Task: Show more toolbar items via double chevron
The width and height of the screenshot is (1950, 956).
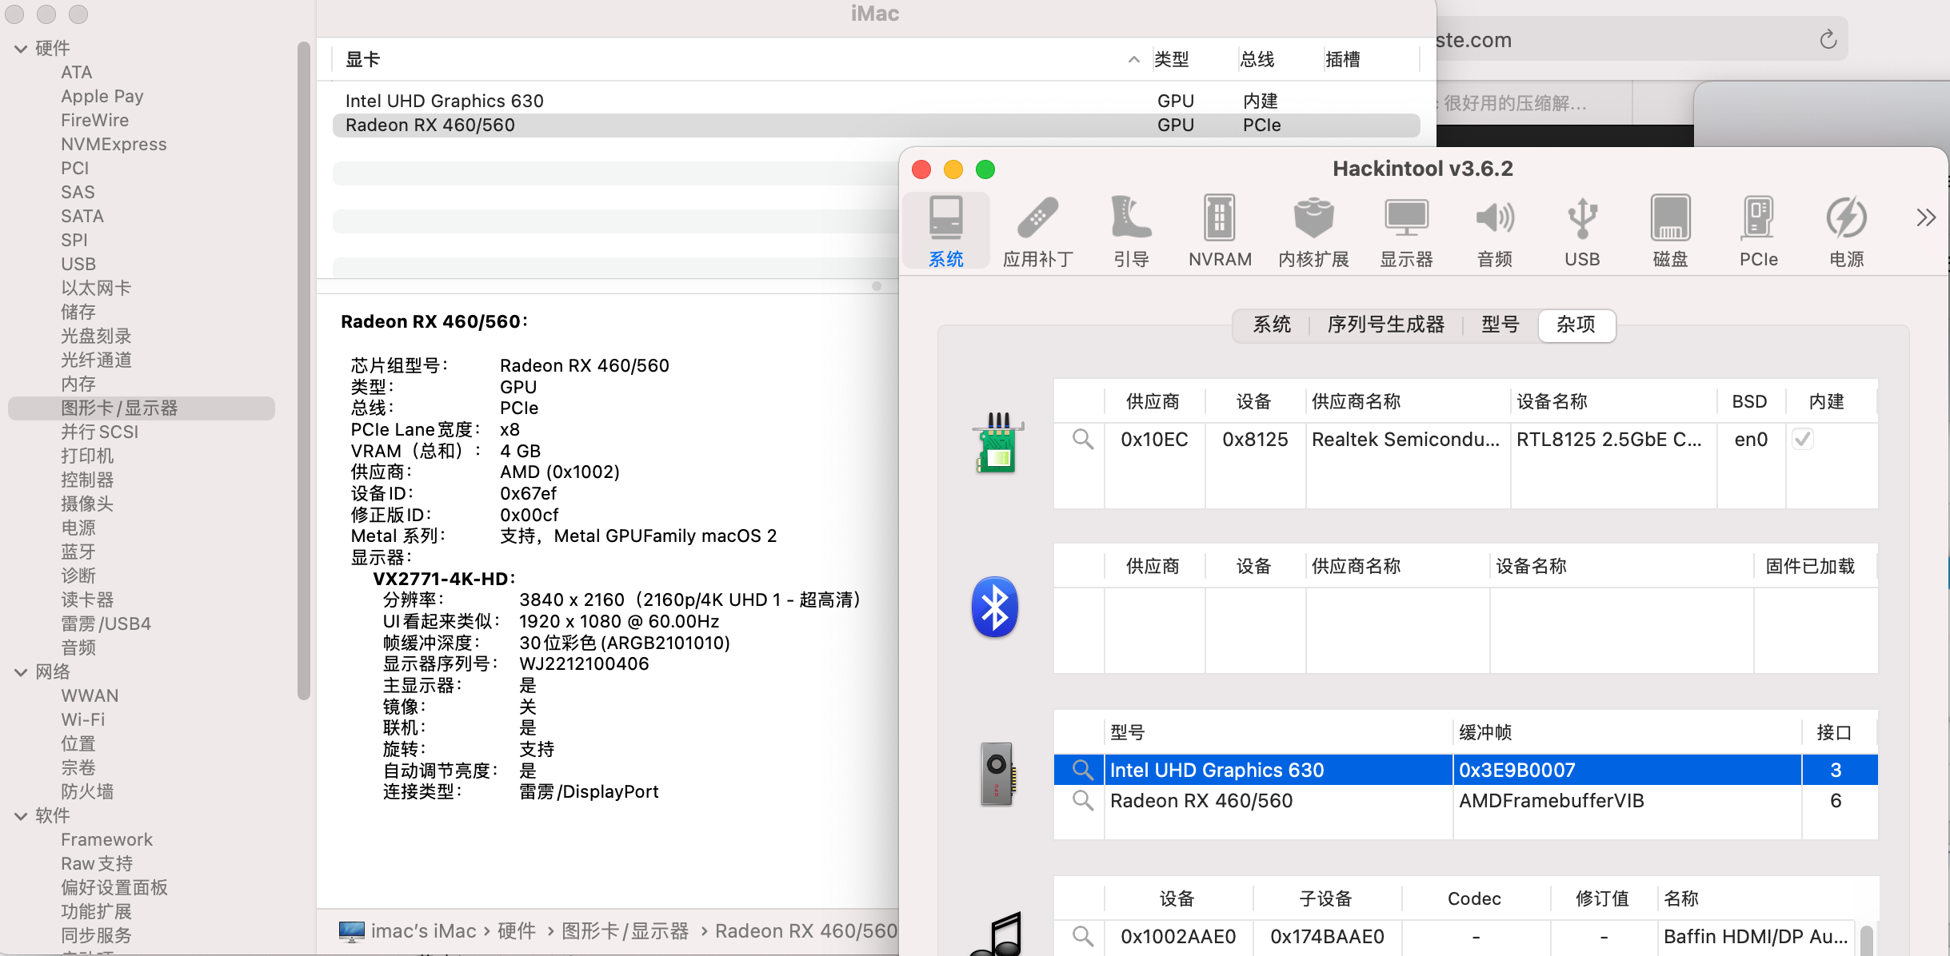Action: click(1925, 217)
